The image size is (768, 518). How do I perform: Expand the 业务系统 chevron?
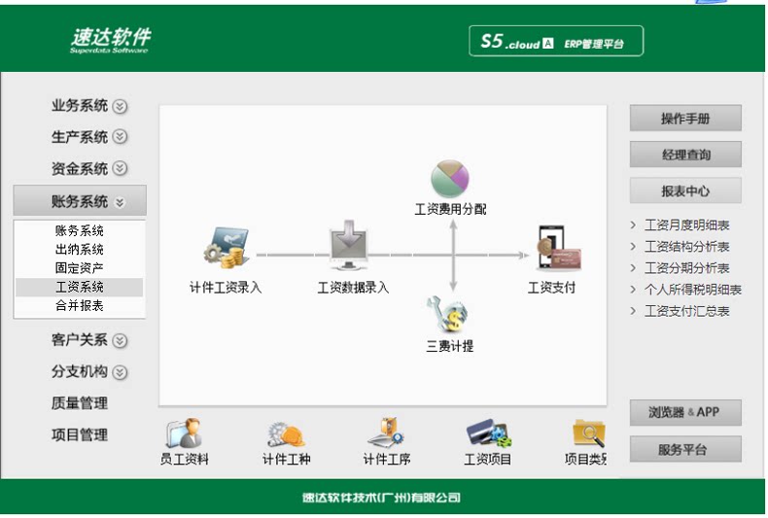coord(120,106)
